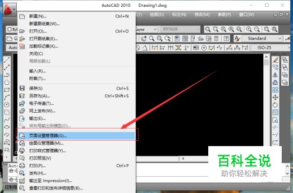Open the 窗口(W) menu bar item
Viewport: 293px width, 193px height.
tap(247, 14)
